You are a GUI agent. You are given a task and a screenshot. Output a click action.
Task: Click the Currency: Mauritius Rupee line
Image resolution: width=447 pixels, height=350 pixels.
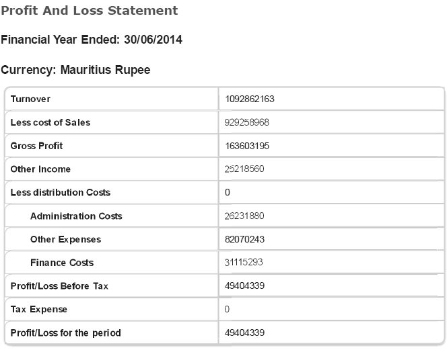click(x=75, y=69)
